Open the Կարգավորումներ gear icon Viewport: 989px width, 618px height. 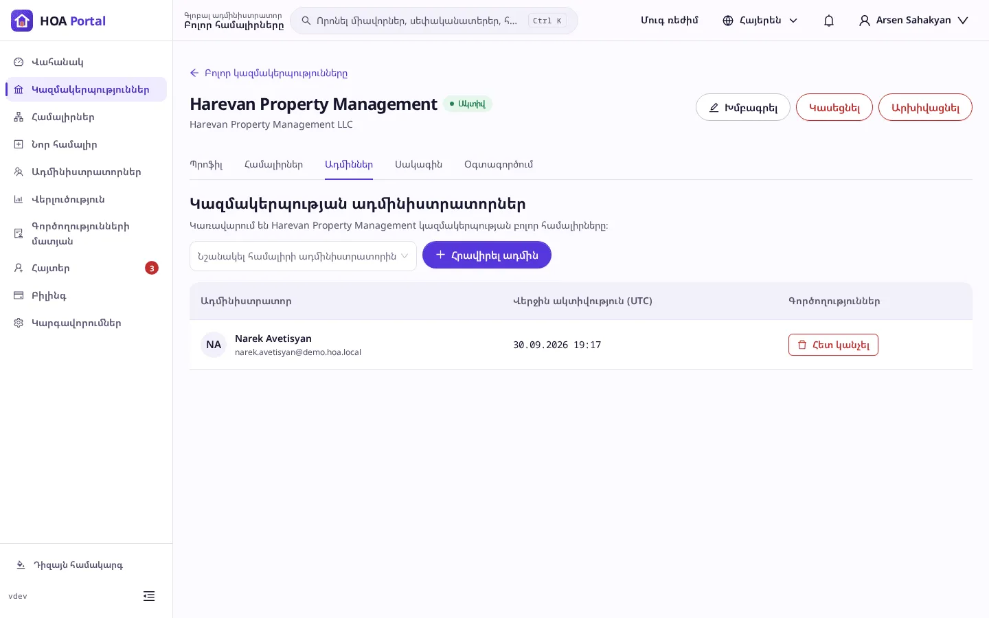[19, 323]
